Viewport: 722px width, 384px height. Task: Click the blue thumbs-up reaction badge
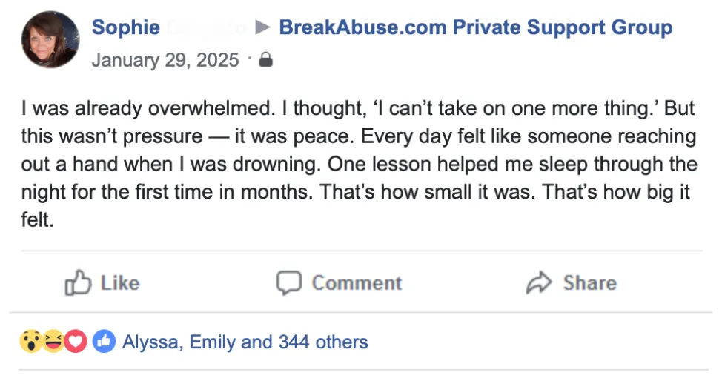pos(104,342)
